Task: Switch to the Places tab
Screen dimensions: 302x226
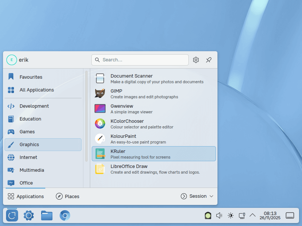Action: pos(68,196)
